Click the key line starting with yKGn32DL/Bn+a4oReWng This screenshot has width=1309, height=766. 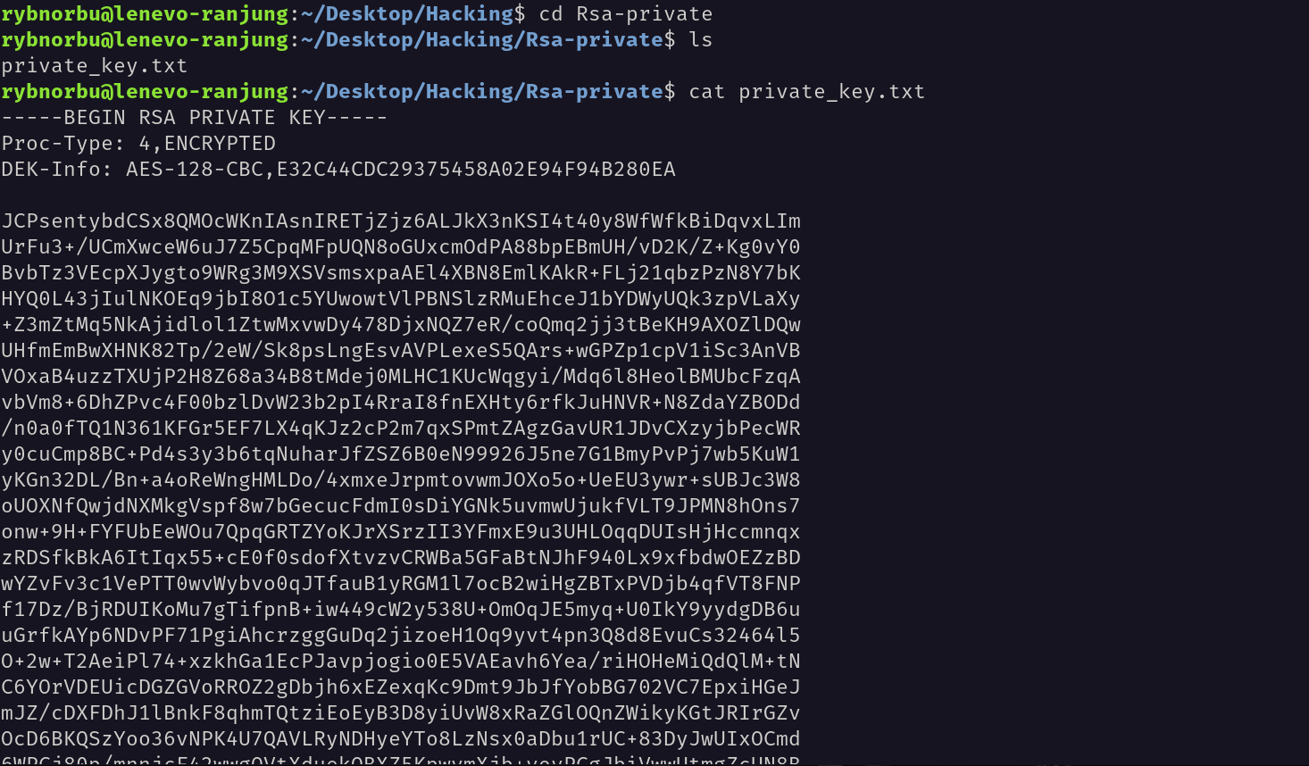(x=401, y=480)
